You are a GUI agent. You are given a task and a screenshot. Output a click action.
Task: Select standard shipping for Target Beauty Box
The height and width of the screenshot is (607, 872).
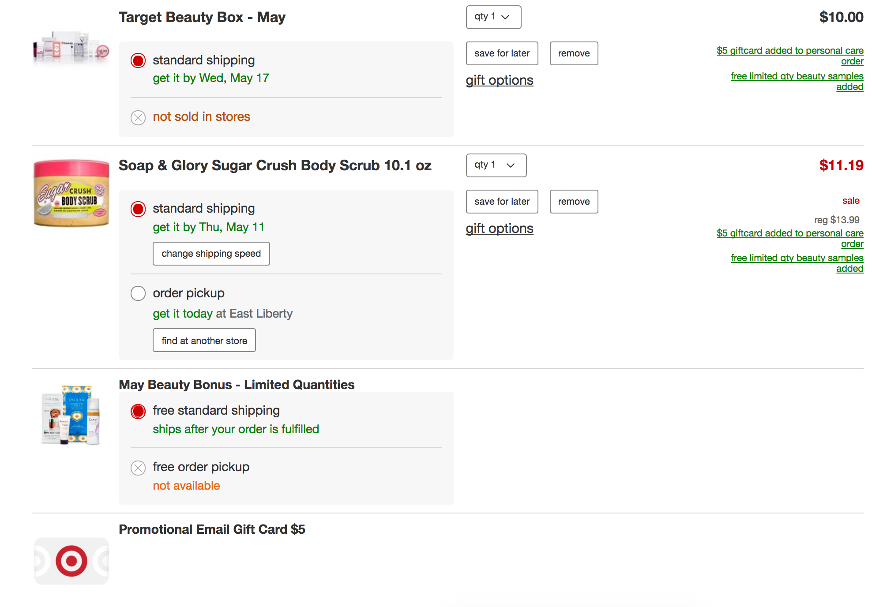[x=138, y=60]
